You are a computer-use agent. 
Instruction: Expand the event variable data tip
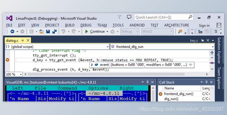tap(92, 65)
